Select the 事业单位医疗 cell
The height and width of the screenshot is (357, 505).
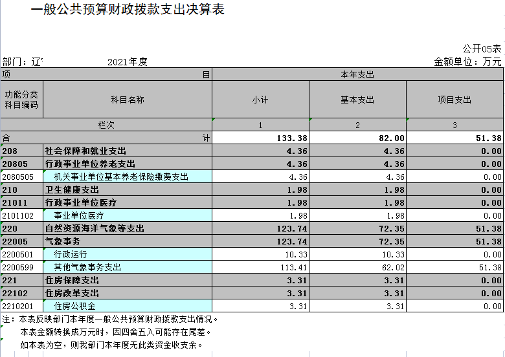click(x=128, y=215)
